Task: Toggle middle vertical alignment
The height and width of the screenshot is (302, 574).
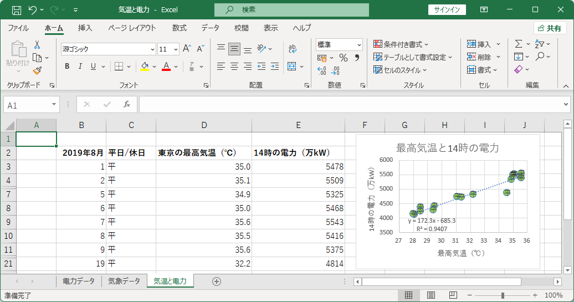Action: 234,49
